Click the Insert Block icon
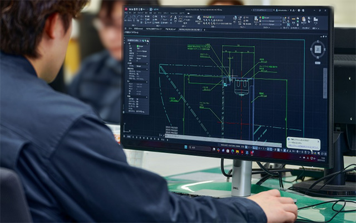Viewport: 356px width, 223px height. (235, 18)
